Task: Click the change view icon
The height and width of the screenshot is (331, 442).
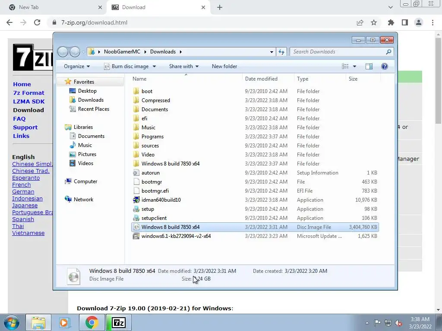Action: coord(345,66)
